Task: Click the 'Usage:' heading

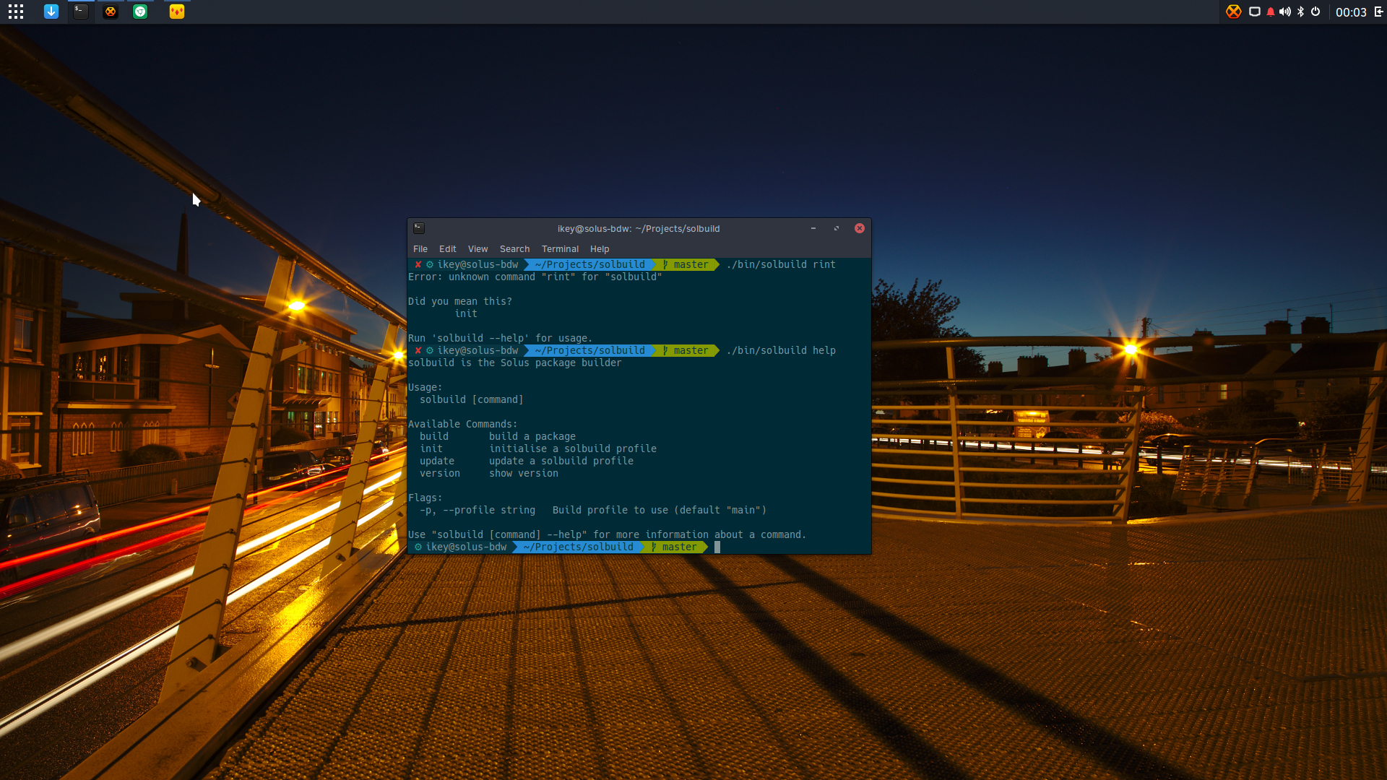Action: coord(425,388)
